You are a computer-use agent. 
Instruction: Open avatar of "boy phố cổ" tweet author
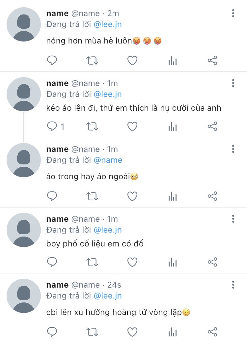point(24,230)
